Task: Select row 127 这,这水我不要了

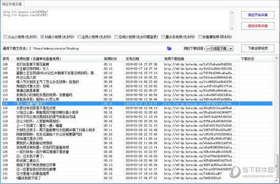Action: coord(137,156)
